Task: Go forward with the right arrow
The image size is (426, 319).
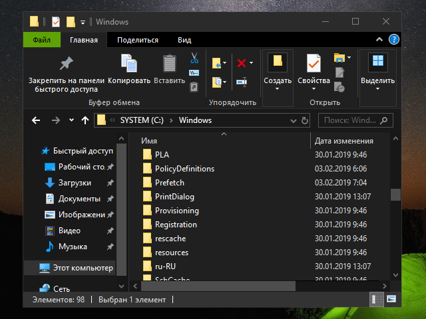Action: (56, 120)
